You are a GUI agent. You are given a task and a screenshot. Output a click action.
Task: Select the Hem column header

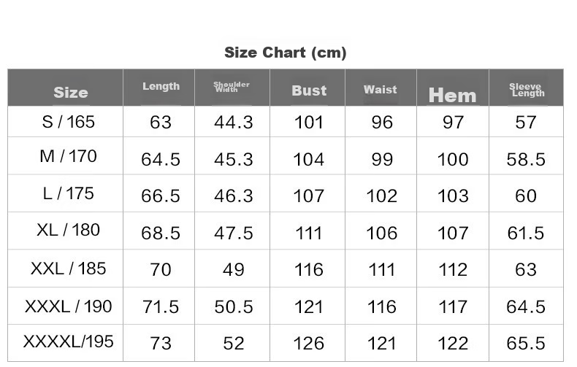[452, 95]
